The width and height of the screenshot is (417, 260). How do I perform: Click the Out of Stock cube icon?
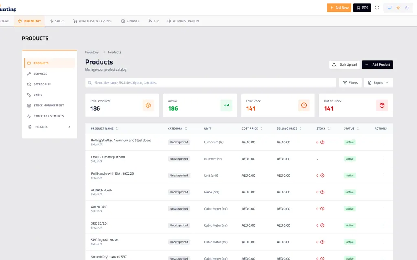pyautogui.click(x=382, y=105)
